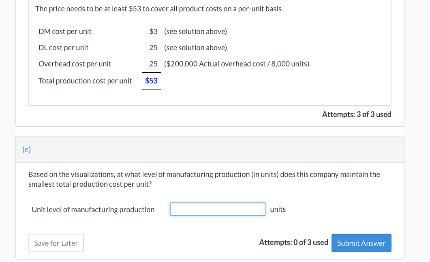Select the part (e) section label
The width and height of the screenshot is (430, 262).
(x=26, y=149)
